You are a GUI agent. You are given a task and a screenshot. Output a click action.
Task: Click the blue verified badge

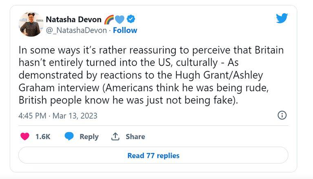point(130,19)
